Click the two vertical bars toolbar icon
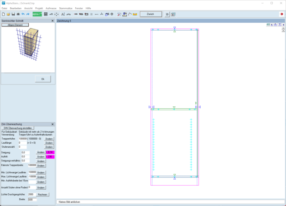This screenshot has height=206, width=286. pos(91,14)
